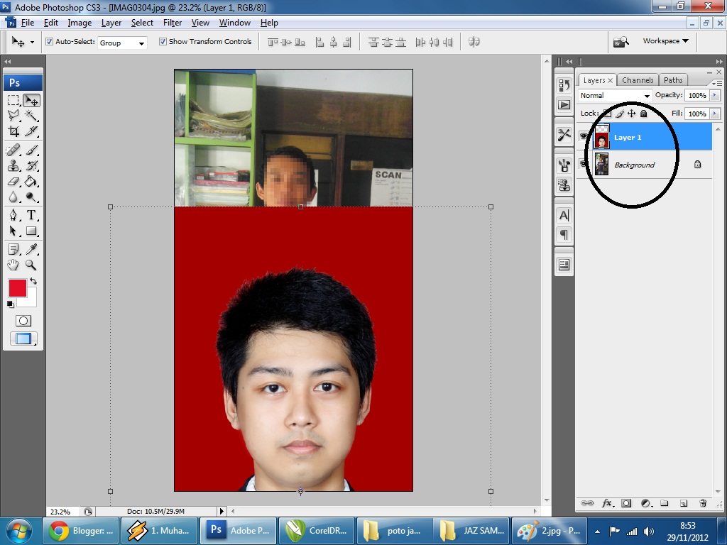Screen dimensions: 727x545
Task: Select the Background layer thumbnail
Action: click(x=601, y=164)
